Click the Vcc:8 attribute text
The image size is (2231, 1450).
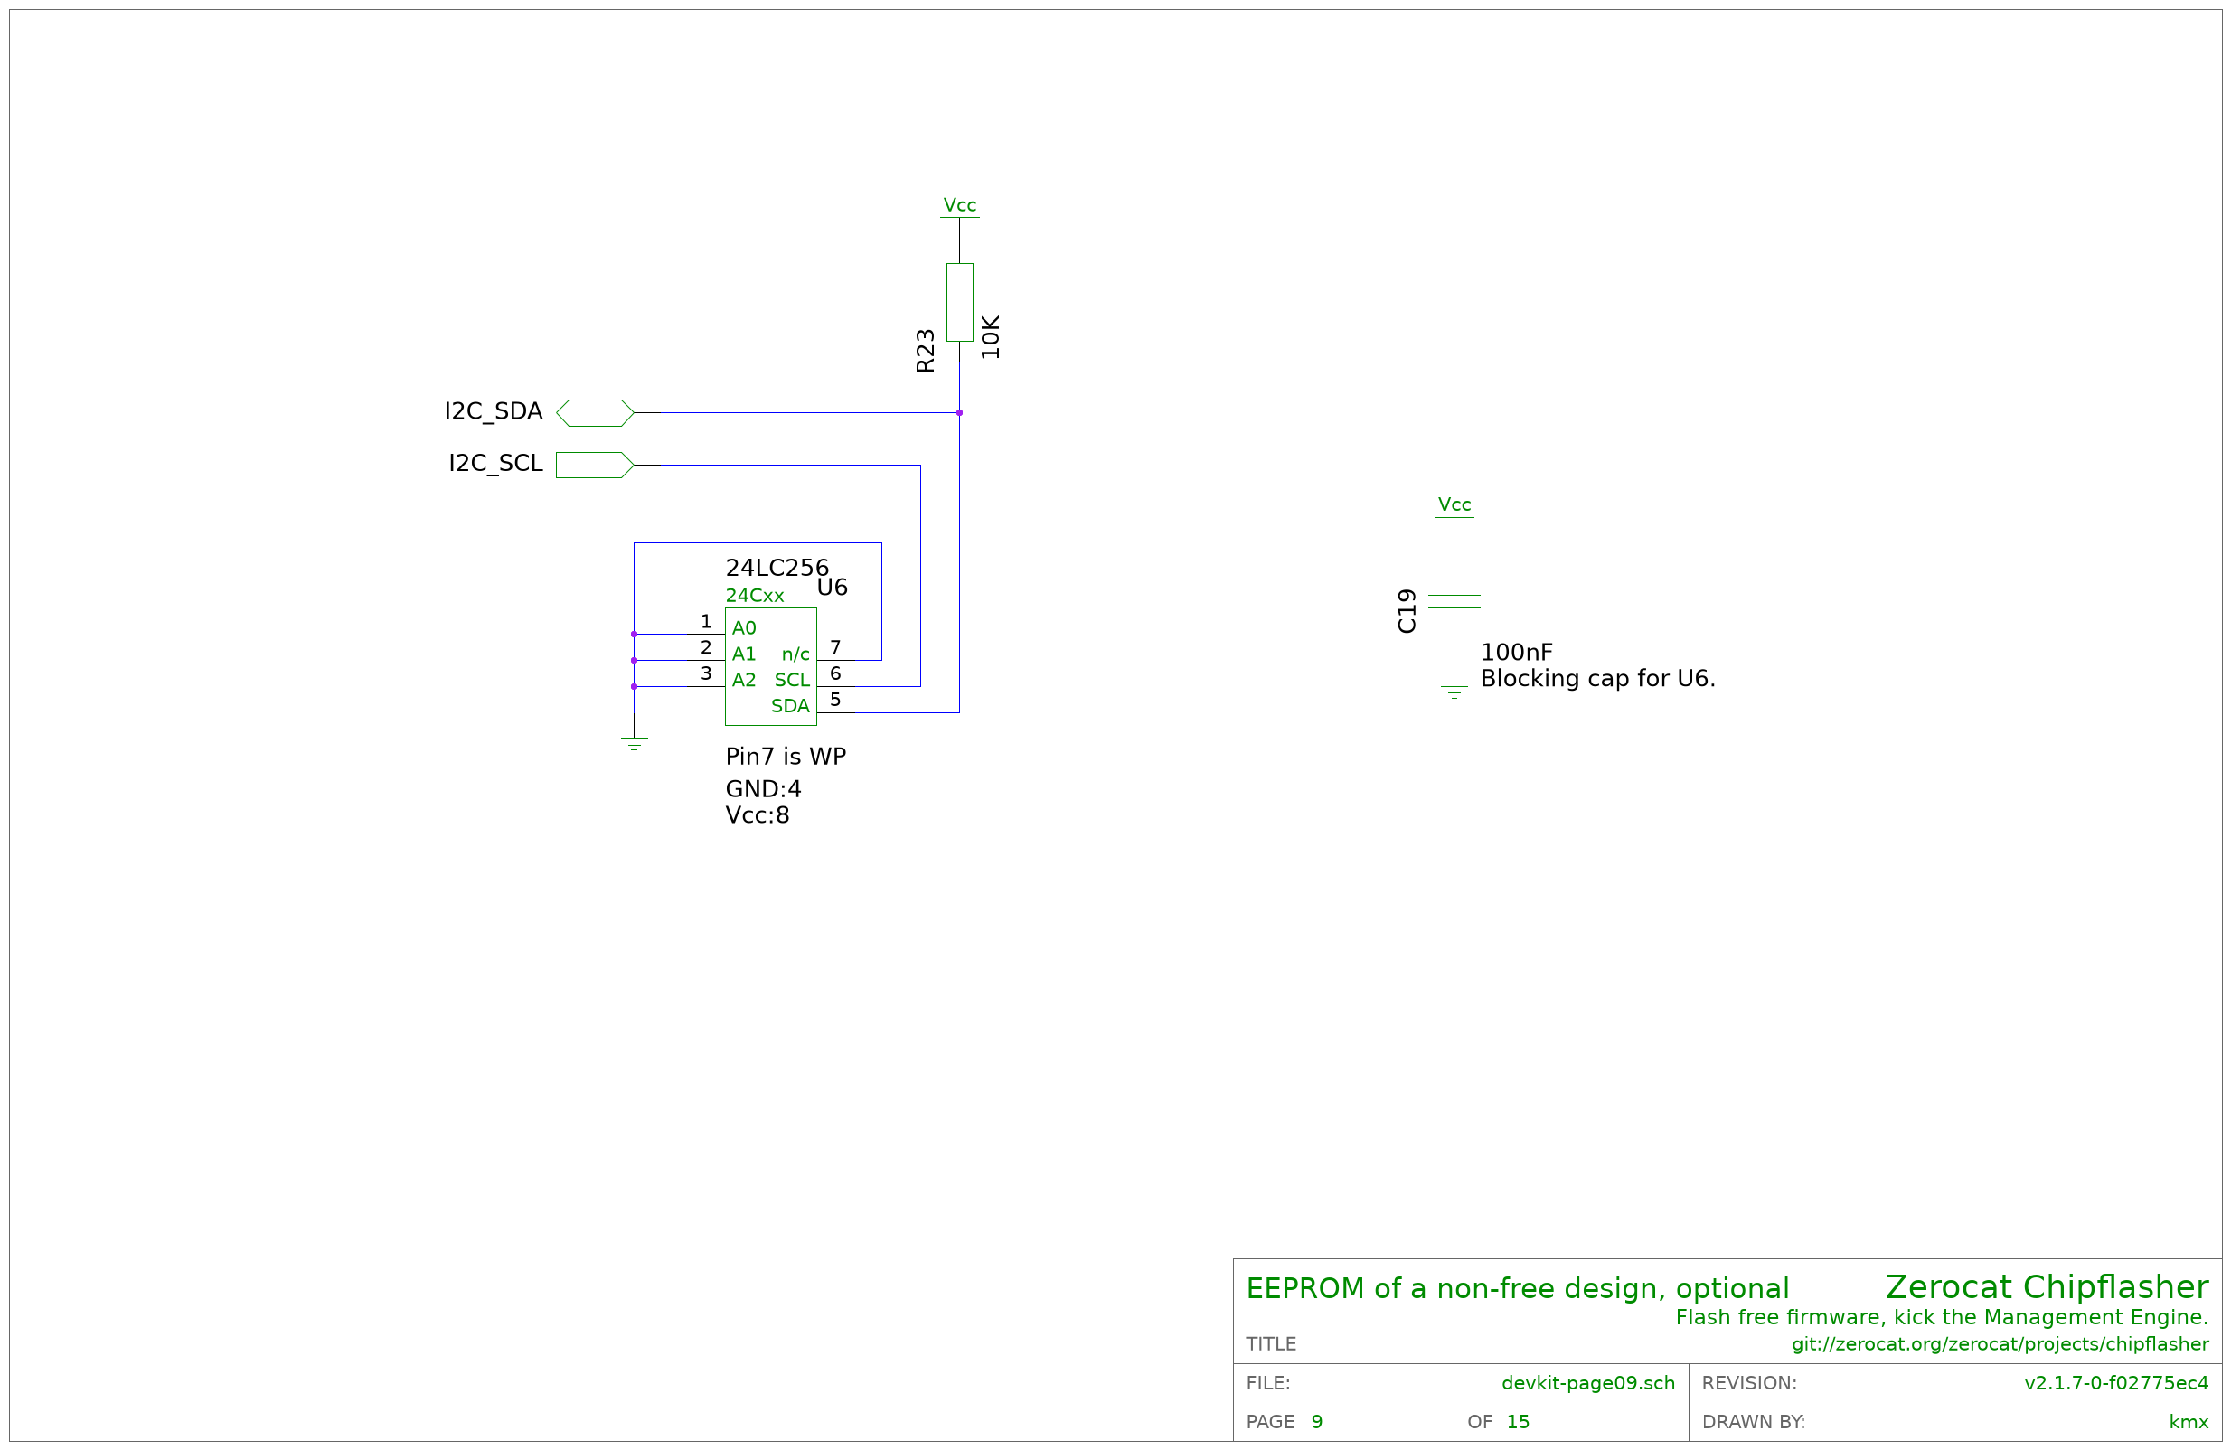click(x=758, y=815)
